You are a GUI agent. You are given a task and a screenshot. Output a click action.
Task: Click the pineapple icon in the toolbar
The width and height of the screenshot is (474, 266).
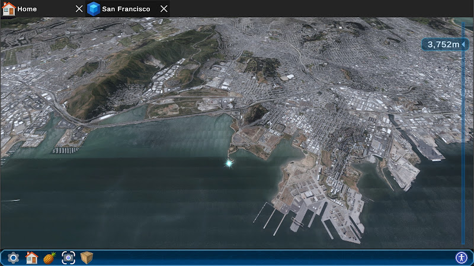(x=50, y=258)
